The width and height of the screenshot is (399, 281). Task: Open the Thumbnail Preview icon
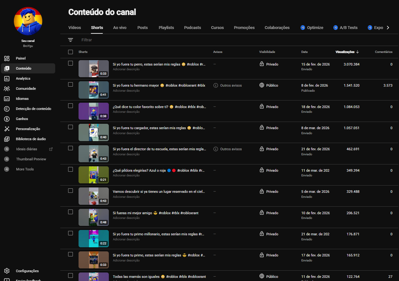click(x=7, y=159)
